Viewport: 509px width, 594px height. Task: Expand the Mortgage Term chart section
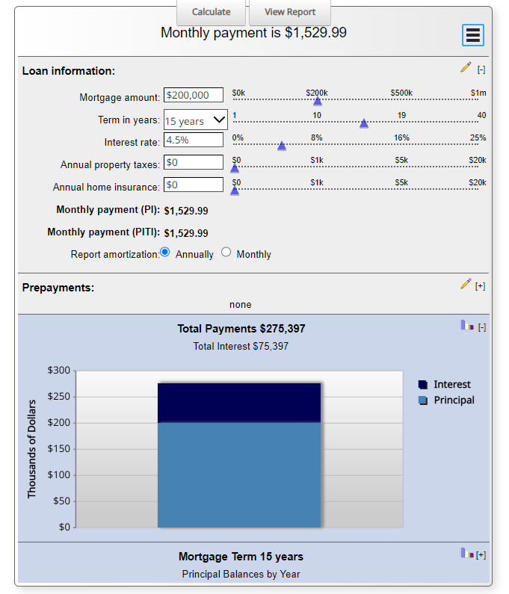(481, 554)
